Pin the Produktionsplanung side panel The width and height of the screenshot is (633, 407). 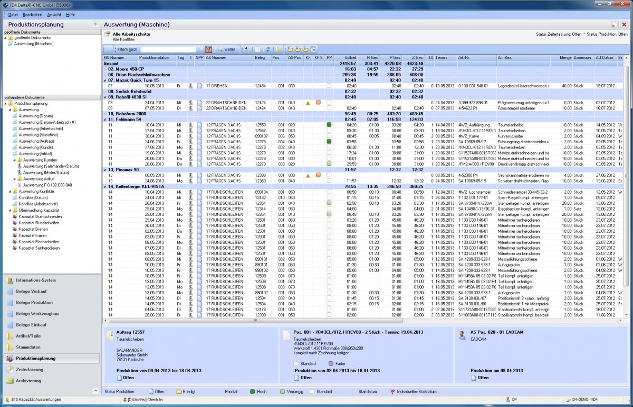[95, 24]
